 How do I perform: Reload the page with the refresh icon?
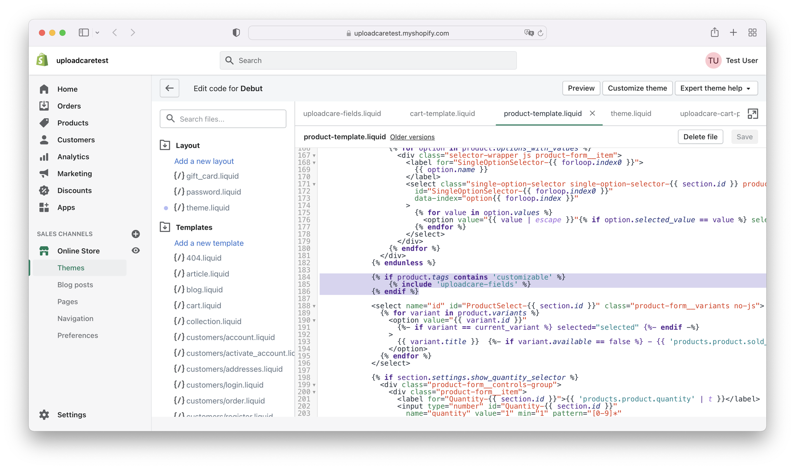coord(540,33)
